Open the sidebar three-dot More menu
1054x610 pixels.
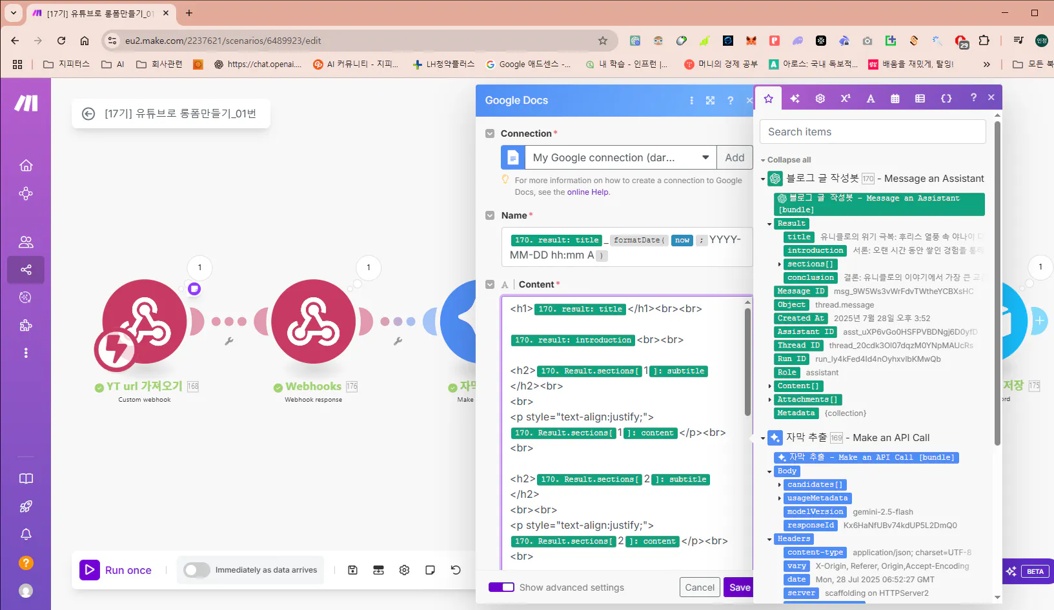(x=26, y=353)
